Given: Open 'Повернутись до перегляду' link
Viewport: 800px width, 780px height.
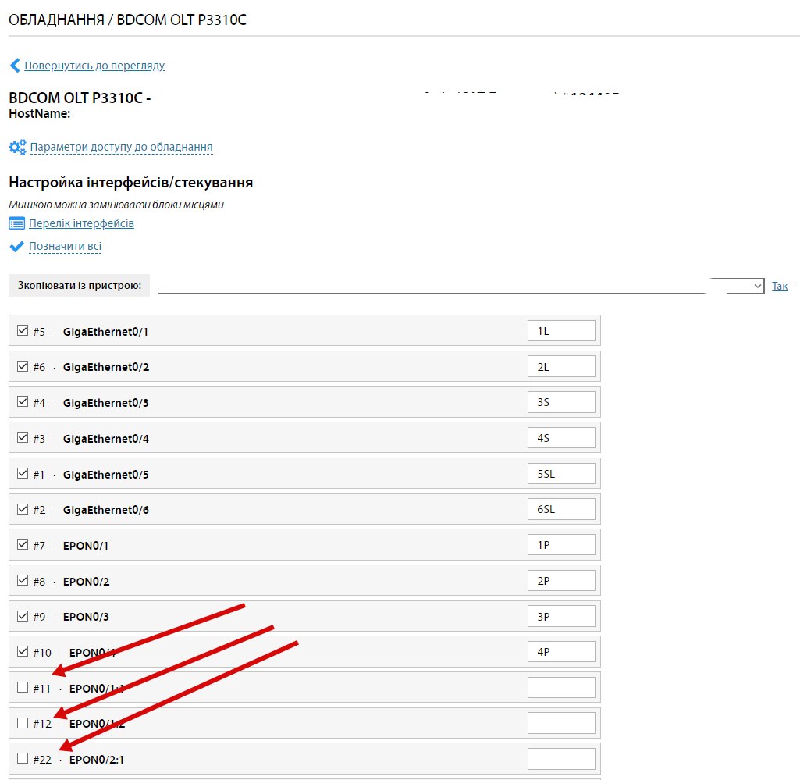Looking at the screenshot, I should pyautogui.click(x=94, y=66).
